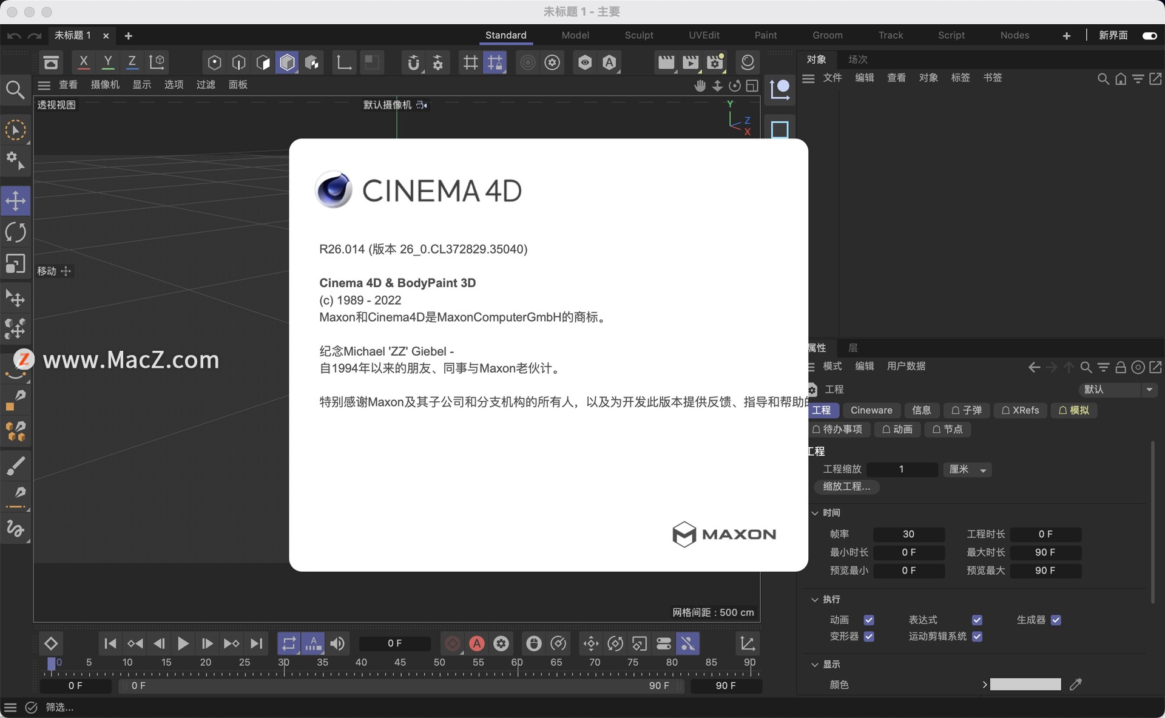The width and height of the screenshot is (1165, 718).
Task: Open keyframe selection settings gear
Action: [501, 643]
